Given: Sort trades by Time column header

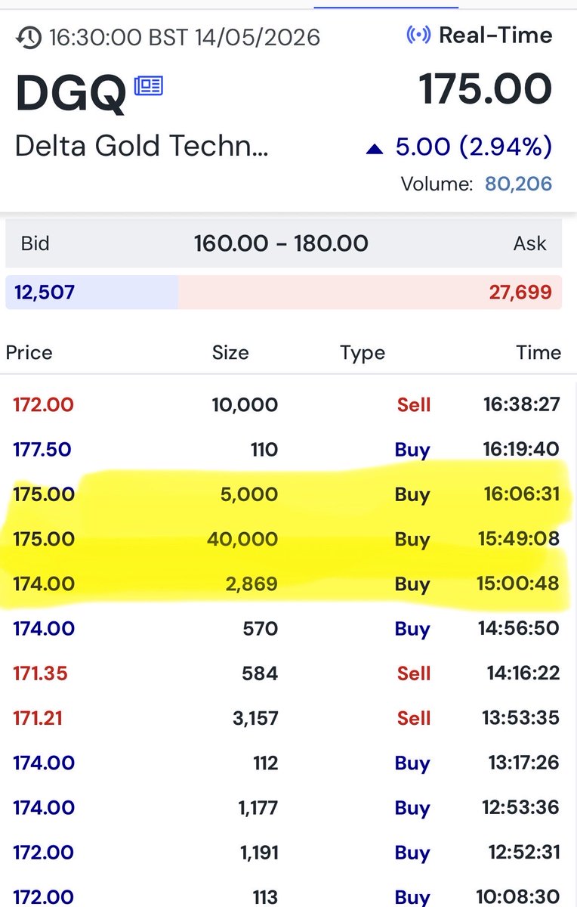Looking at the screenshot, I should [539, 352].
